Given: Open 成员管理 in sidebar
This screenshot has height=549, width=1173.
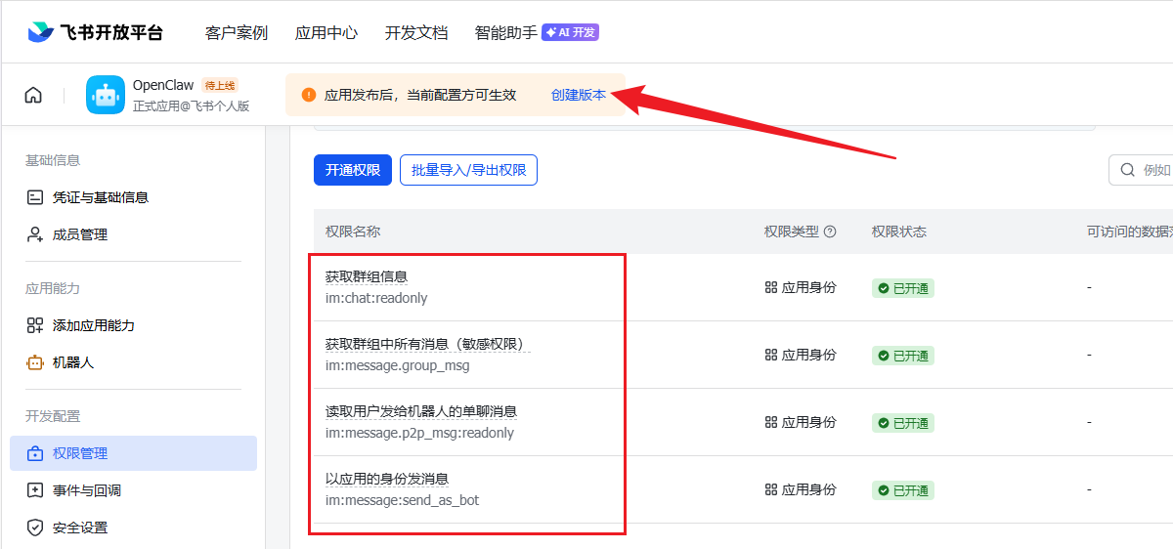Looking at the screenshot, I should point(79,234).
